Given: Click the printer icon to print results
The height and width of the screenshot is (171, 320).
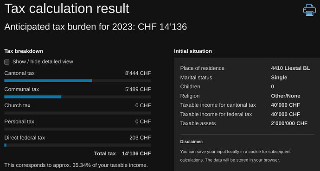Looking at the screenshot, I should click(309, 10).
